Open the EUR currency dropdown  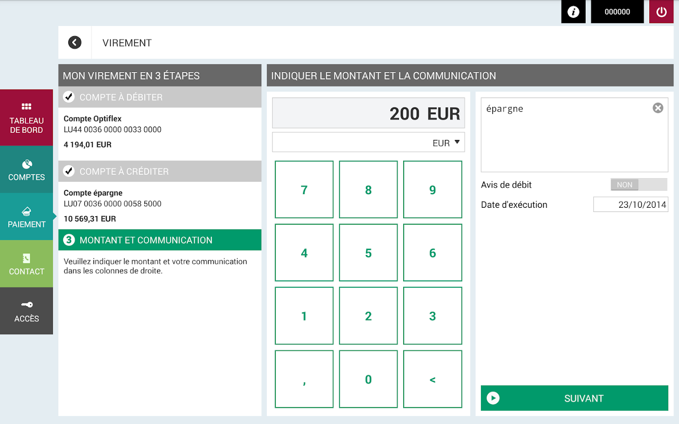tap(368, 142)
